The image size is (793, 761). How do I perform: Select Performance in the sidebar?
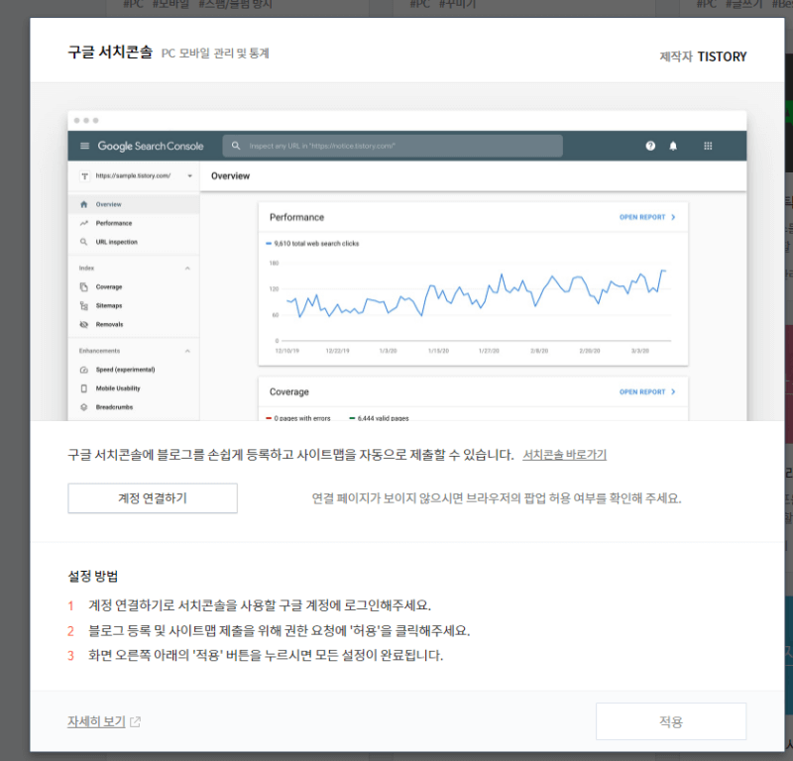click(114, 223)
